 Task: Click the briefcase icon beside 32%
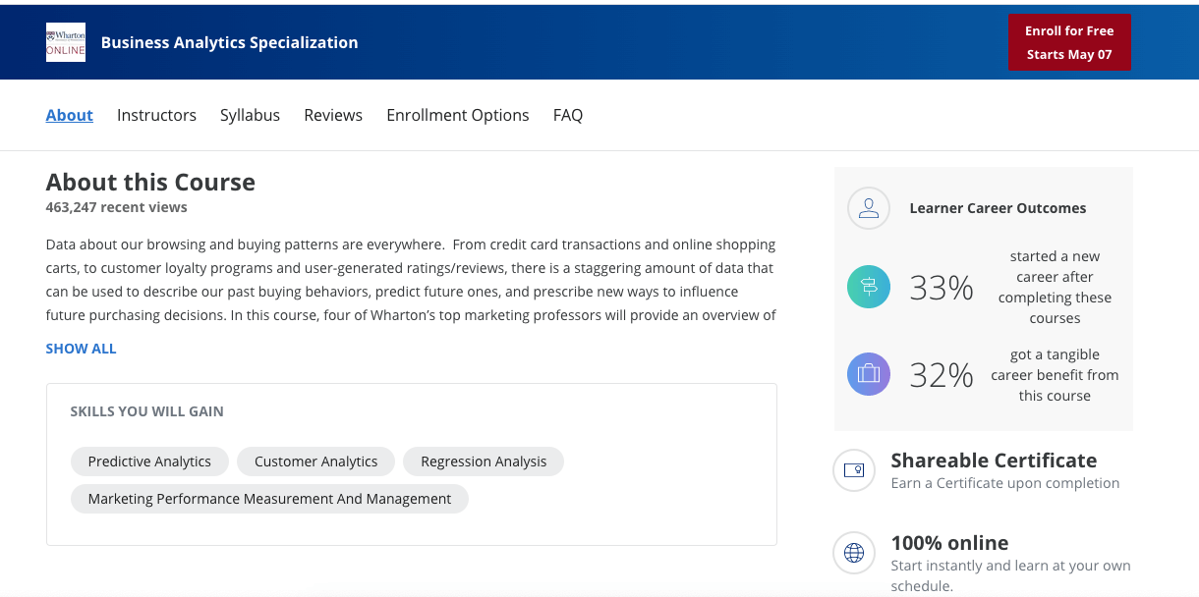click(869, 374)
